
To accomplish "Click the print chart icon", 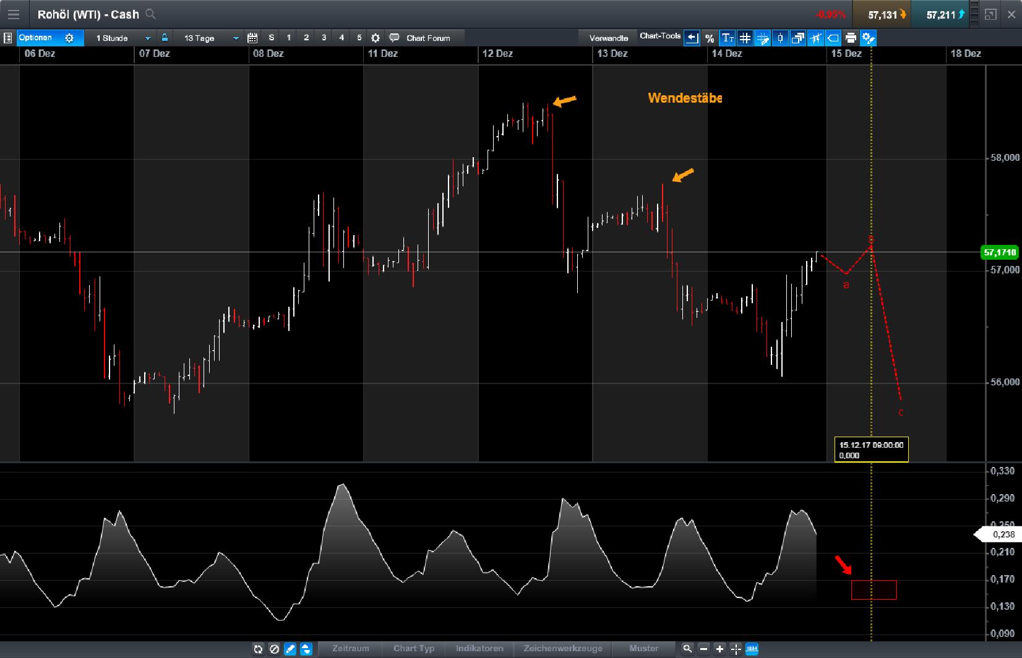I will click(x=852, y=38).
